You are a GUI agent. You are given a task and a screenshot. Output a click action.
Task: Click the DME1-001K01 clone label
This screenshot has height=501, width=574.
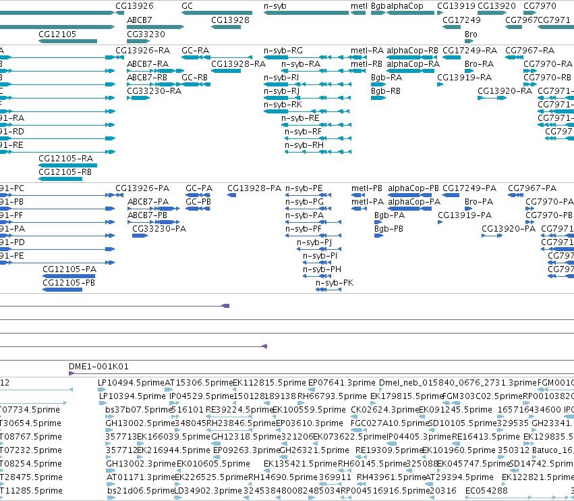click(98, 366)
